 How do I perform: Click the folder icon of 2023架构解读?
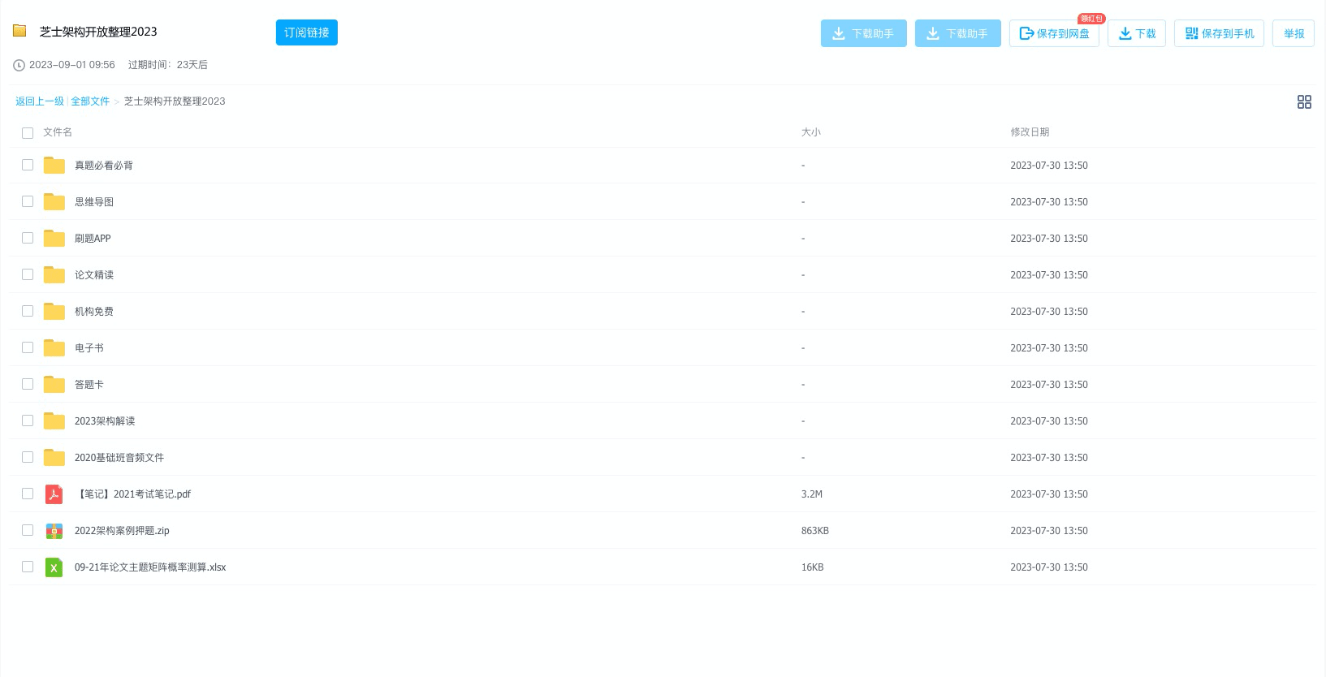click(x=54, y=421)
